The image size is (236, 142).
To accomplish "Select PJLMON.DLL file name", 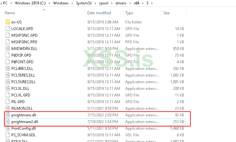I will tap(22, 108).
